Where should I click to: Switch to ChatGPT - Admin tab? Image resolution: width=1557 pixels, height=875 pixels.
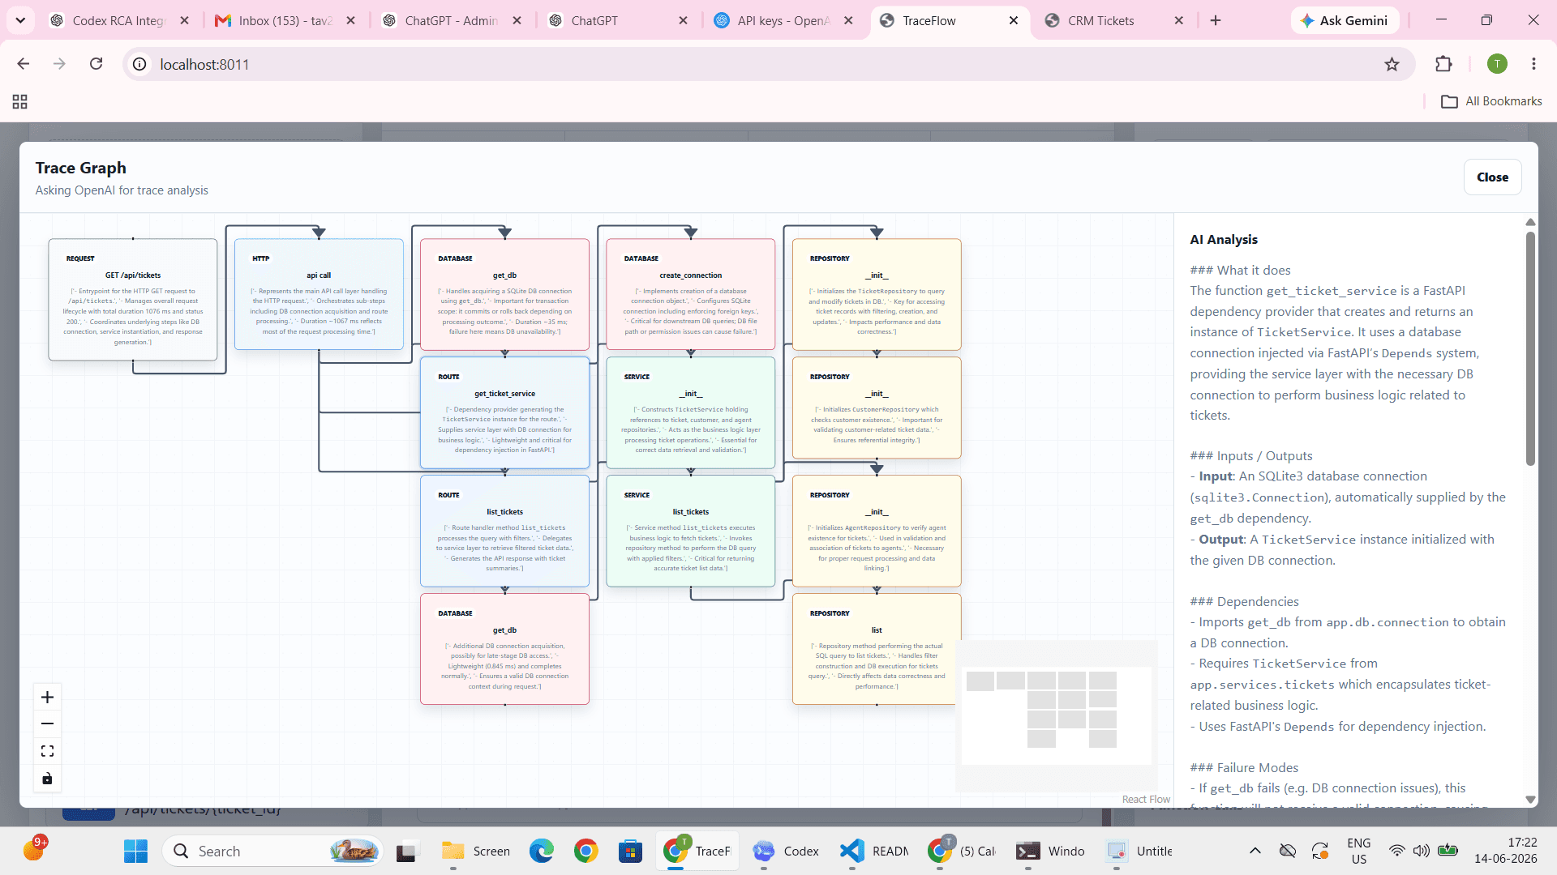(451, 21)
